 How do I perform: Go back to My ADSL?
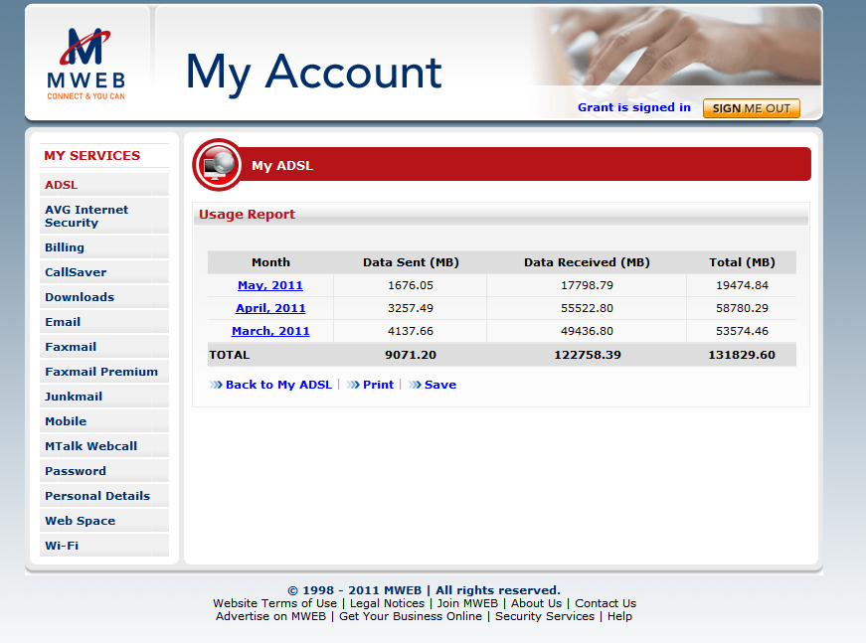point(278,385)
